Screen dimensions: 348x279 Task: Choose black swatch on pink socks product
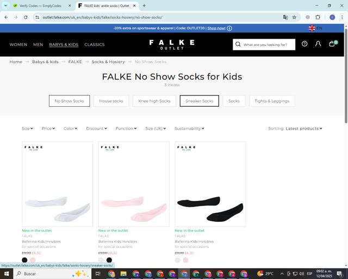click(109, 260)
